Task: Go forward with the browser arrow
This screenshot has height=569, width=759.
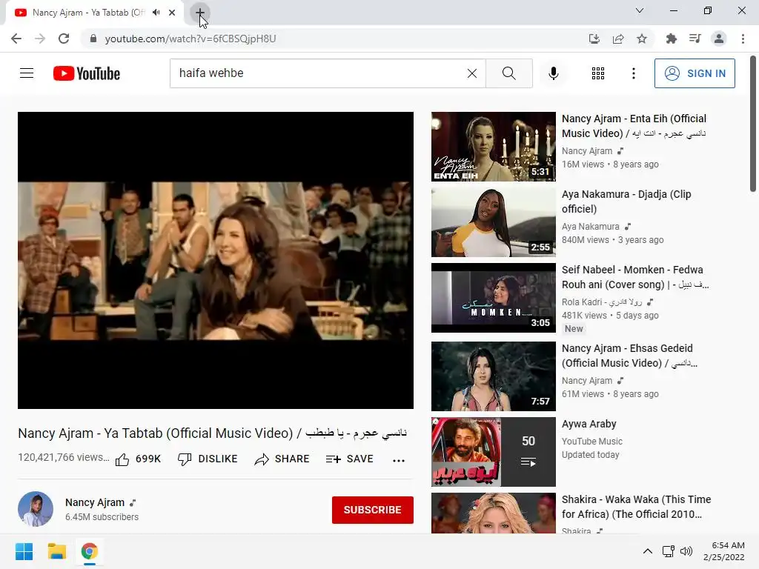Action: coord(40,39)
